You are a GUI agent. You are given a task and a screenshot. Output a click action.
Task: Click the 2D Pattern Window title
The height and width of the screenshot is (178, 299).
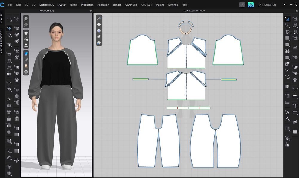[194, 10]
